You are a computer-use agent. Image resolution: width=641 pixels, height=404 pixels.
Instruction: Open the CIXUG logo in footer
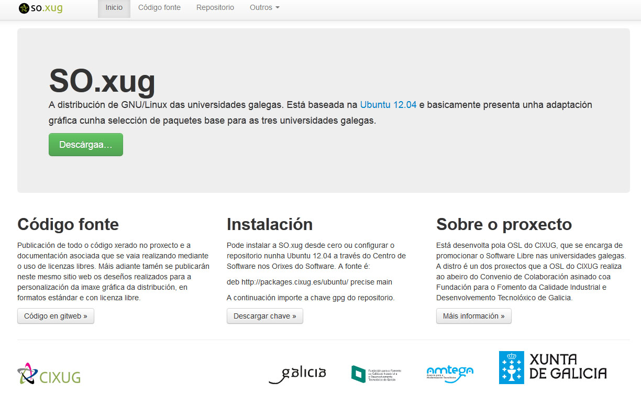49,374
